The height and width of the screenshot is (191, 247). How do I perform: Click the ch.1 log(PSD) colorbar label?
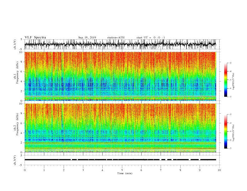233,81
